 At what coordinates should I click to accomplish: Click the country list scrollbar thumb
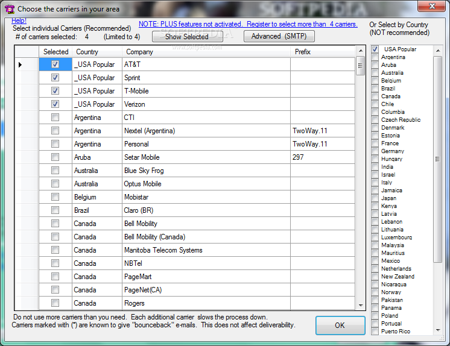point(438,159)
